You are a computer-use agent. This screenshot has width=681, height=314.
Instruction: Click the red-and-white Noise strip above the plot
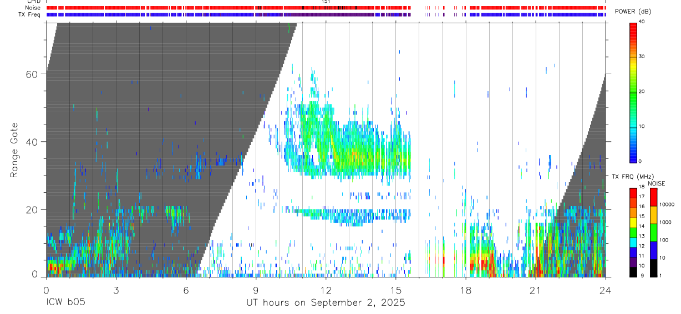point(326,8)
